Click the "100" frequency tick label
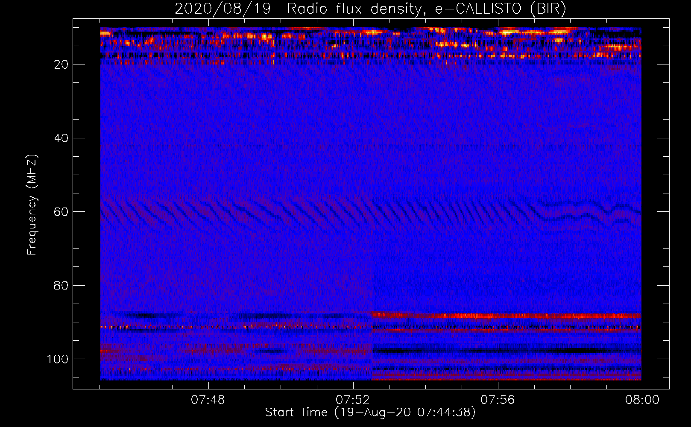This screenshot has width=691, height=427. coord(58,359)
